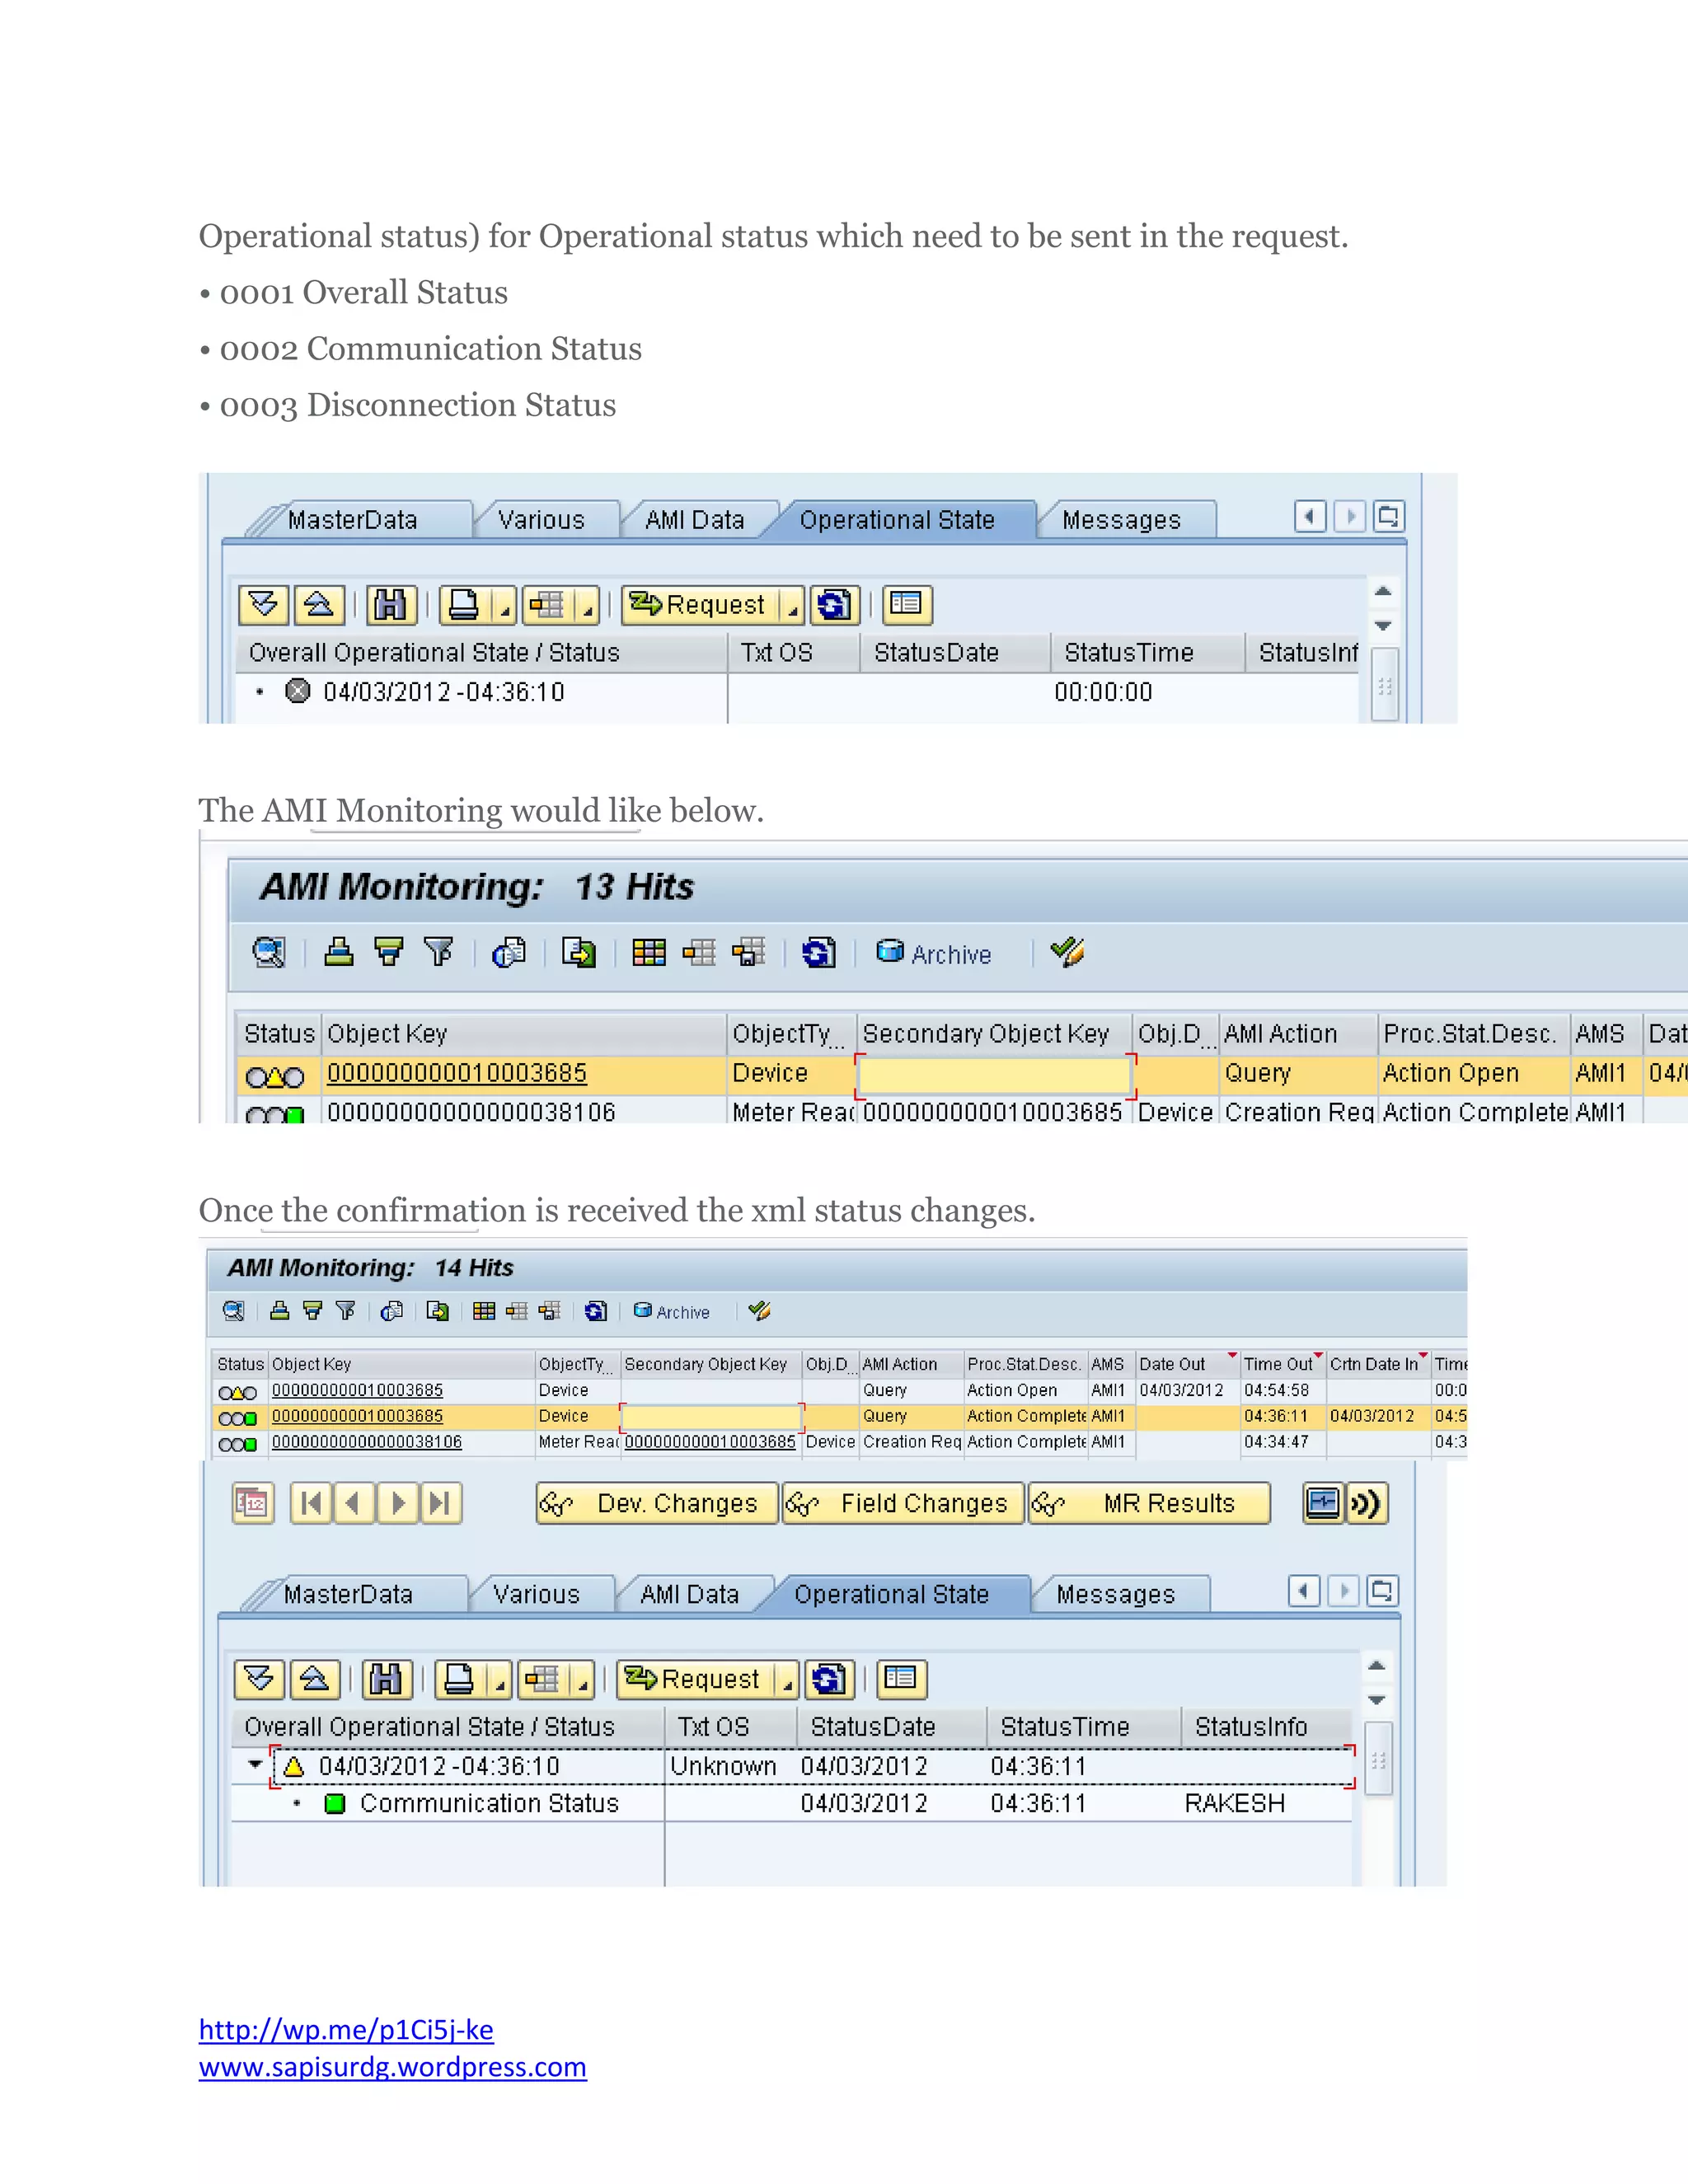Open the tab list icon in top screenshot
This screenshot has width=1688, height=2184.
[x=1389, y=517]
